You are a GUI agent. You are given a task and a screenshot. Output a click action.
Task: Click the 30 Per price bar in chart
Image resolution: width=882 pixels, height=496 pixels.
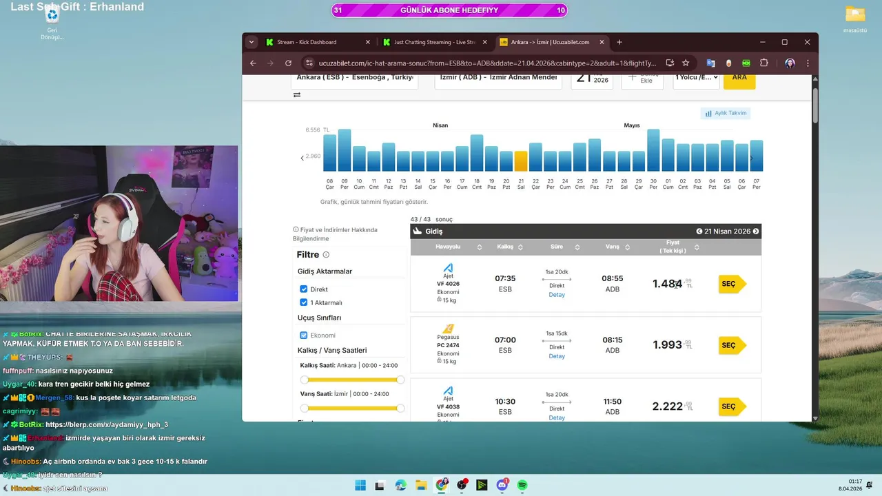[x=653, y=150]
